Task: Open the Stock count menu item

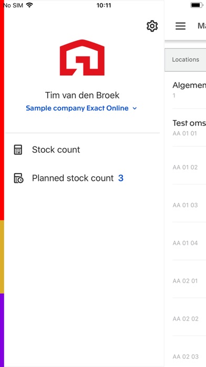Action: click(x=83, y=150)
